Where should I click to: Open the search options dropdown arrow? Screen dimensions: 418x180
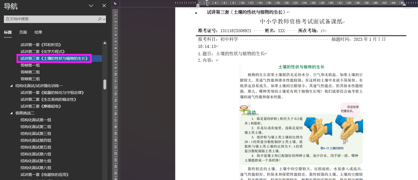(104, 19)
